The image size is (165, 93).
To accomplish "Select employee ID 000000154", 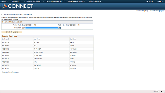I will tap(5, 42).
